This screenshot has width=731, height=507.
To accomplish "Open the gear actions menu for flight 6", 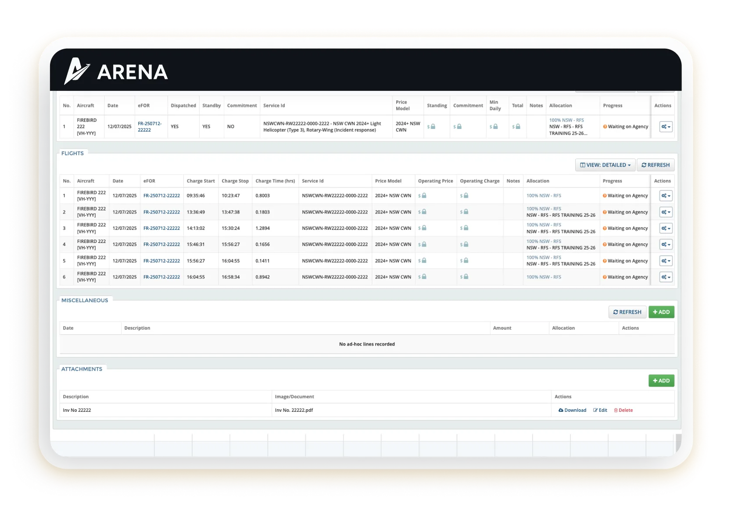I will 665,277.
